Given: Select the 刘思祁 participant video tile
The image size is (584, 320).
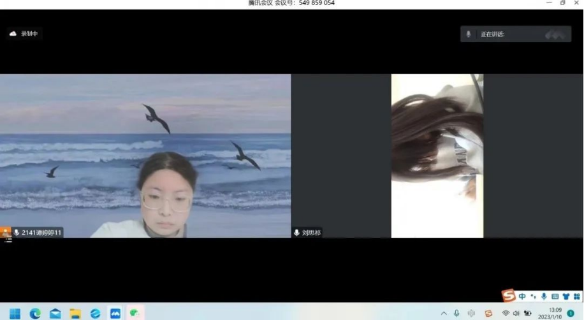Looking at the screenshot, I should (x=437, y=156).
